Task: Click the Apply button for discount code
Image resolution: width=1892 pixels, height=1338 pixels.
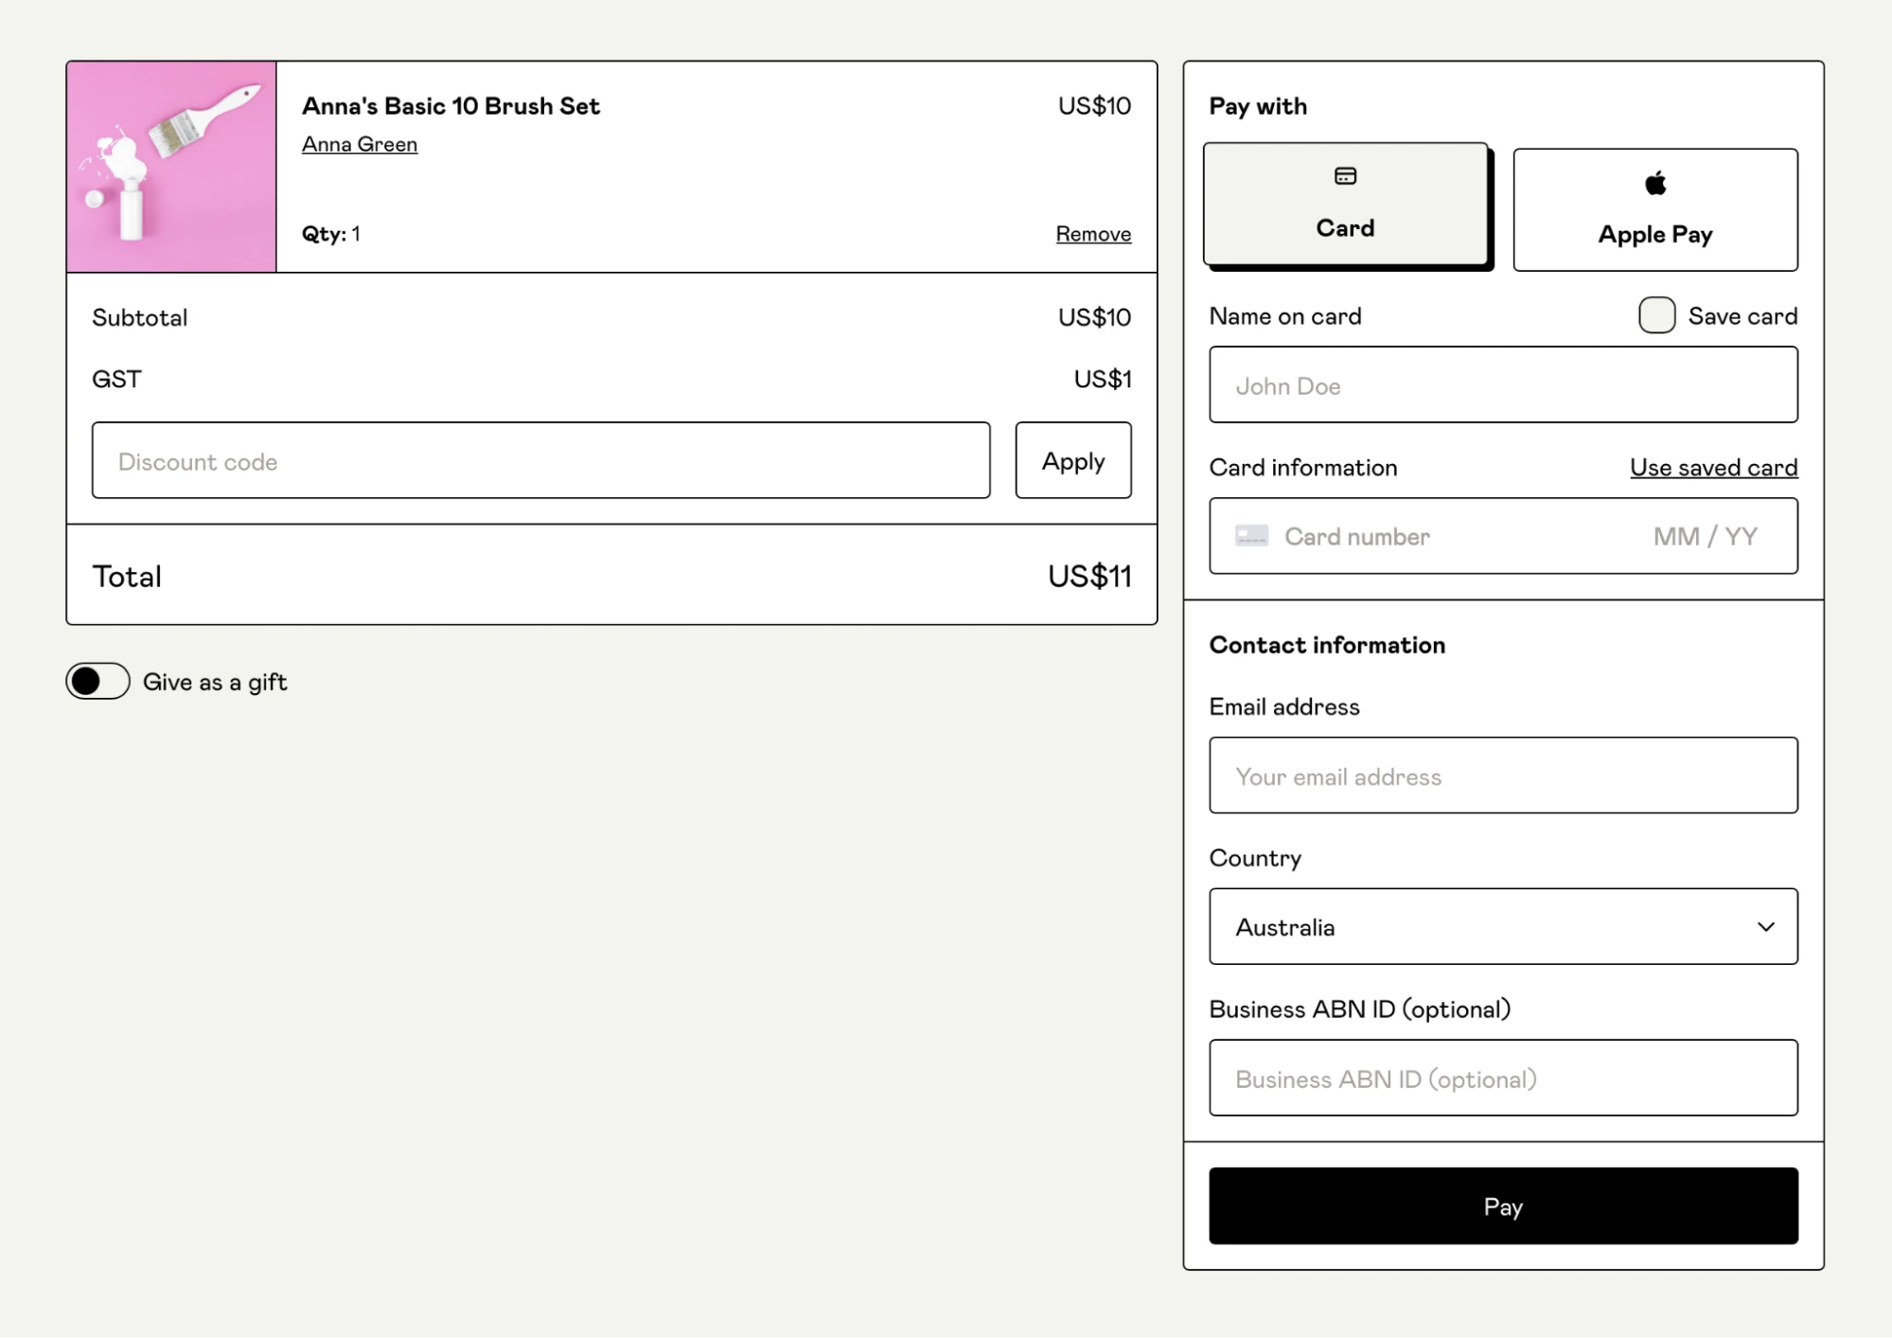Action: (1072, 460)
